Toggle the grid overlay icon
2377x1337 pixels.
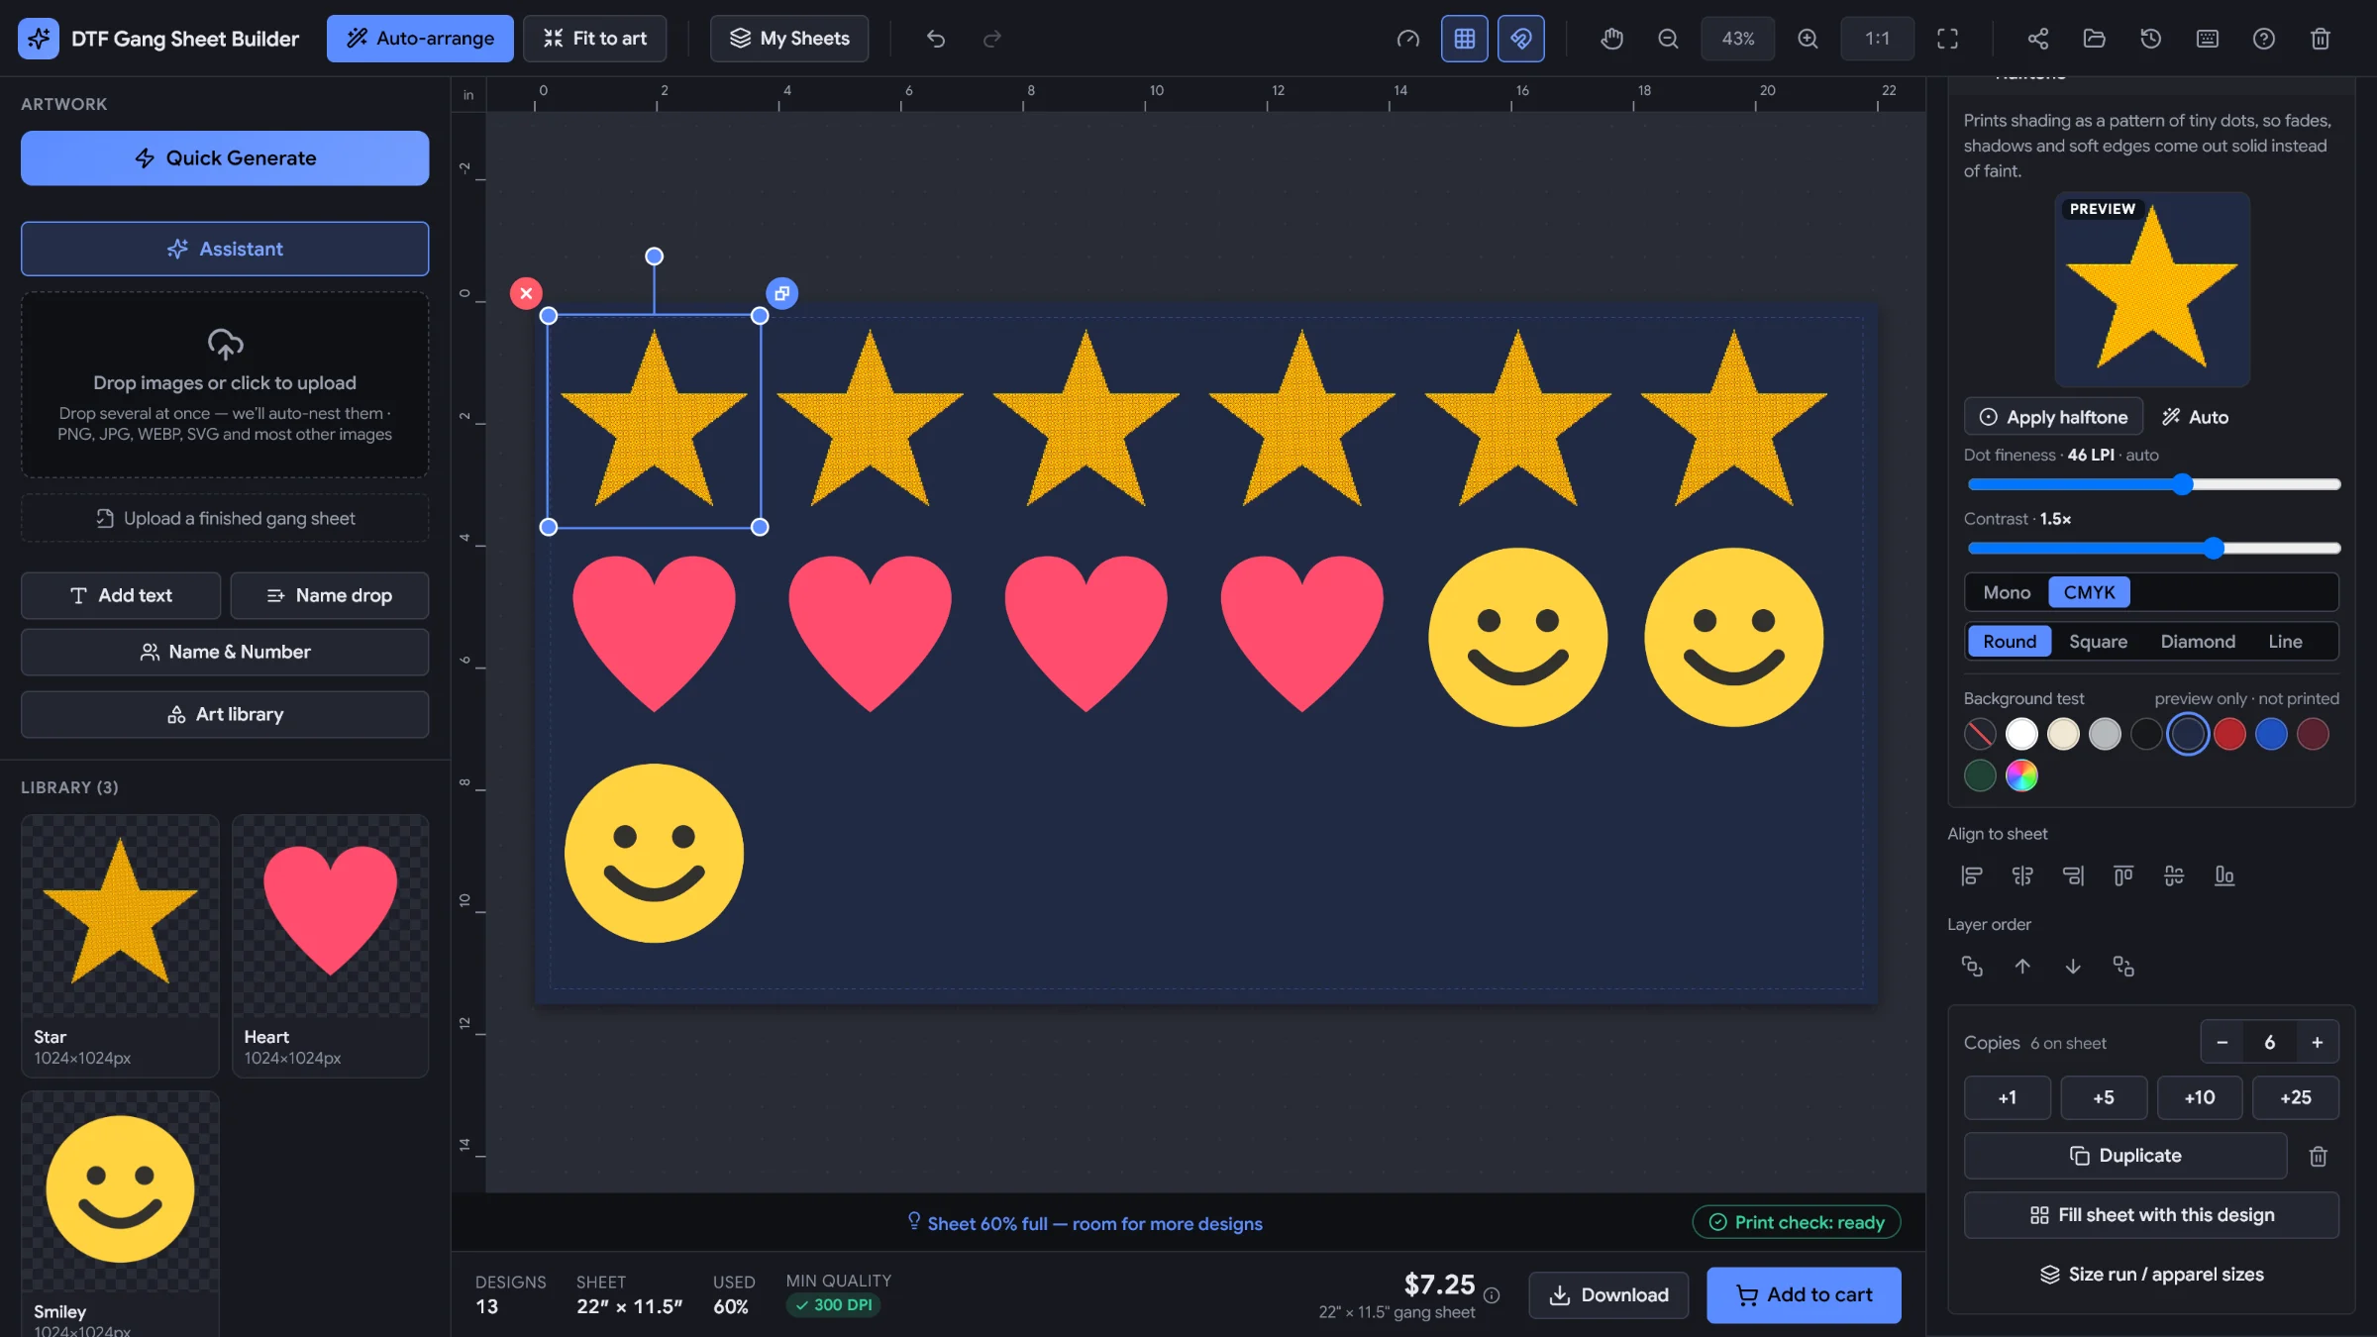(1464, 39)
